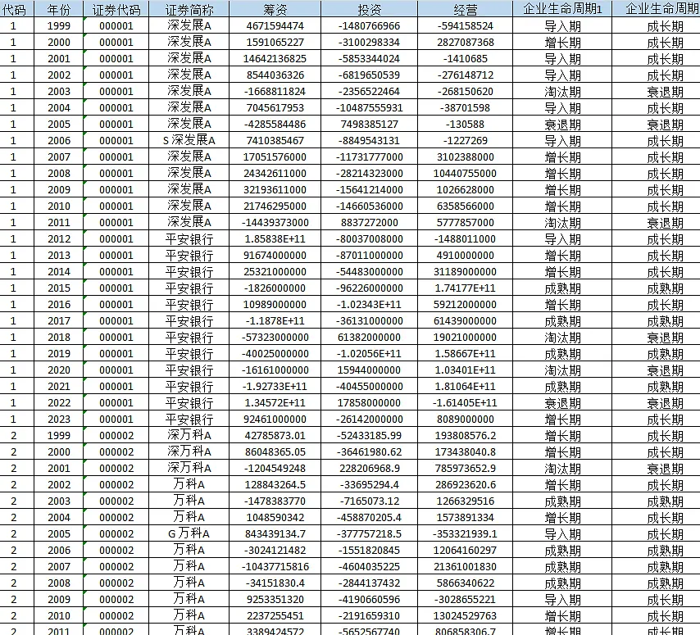Click cell with value -36461980.62

369,451
